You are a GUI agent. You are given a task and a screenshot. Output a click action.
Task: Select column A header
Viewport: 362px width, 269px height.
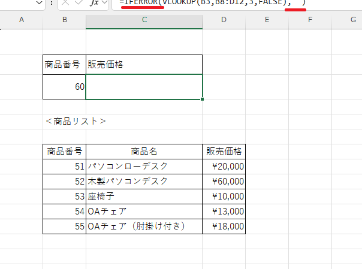22,20
